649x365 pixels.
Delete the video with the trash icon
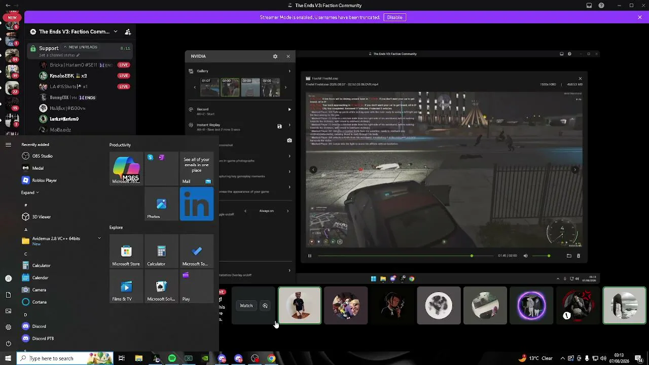click(x=579, y=255)
